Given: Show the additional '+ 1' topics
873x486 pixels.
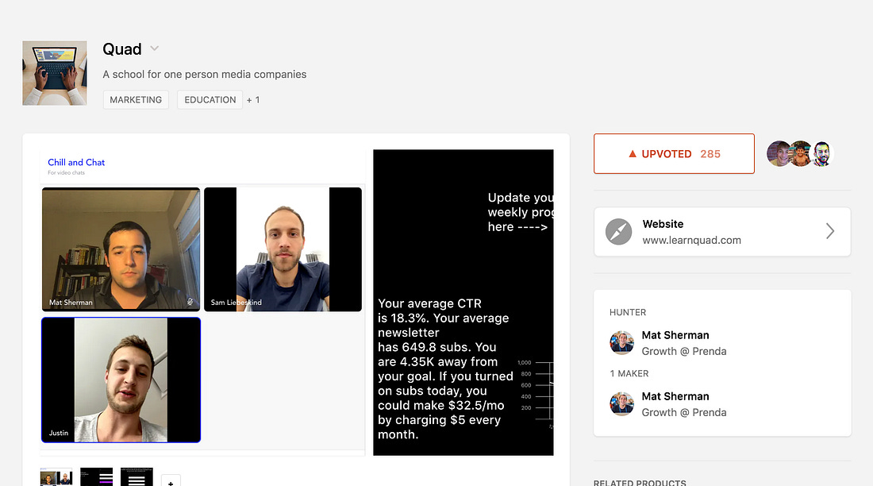Looking at the screenshot, I should coord(253,100).
